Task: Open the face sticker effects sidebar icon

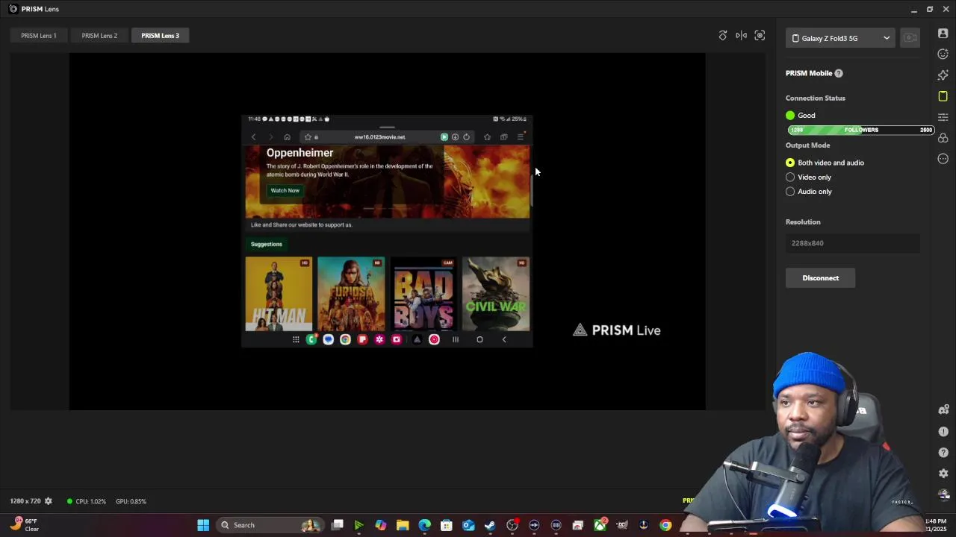Action: tap(943, 54)
